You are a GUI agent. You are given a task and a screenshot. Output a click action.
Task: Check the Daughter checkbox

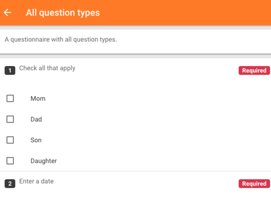click(10, 160)
